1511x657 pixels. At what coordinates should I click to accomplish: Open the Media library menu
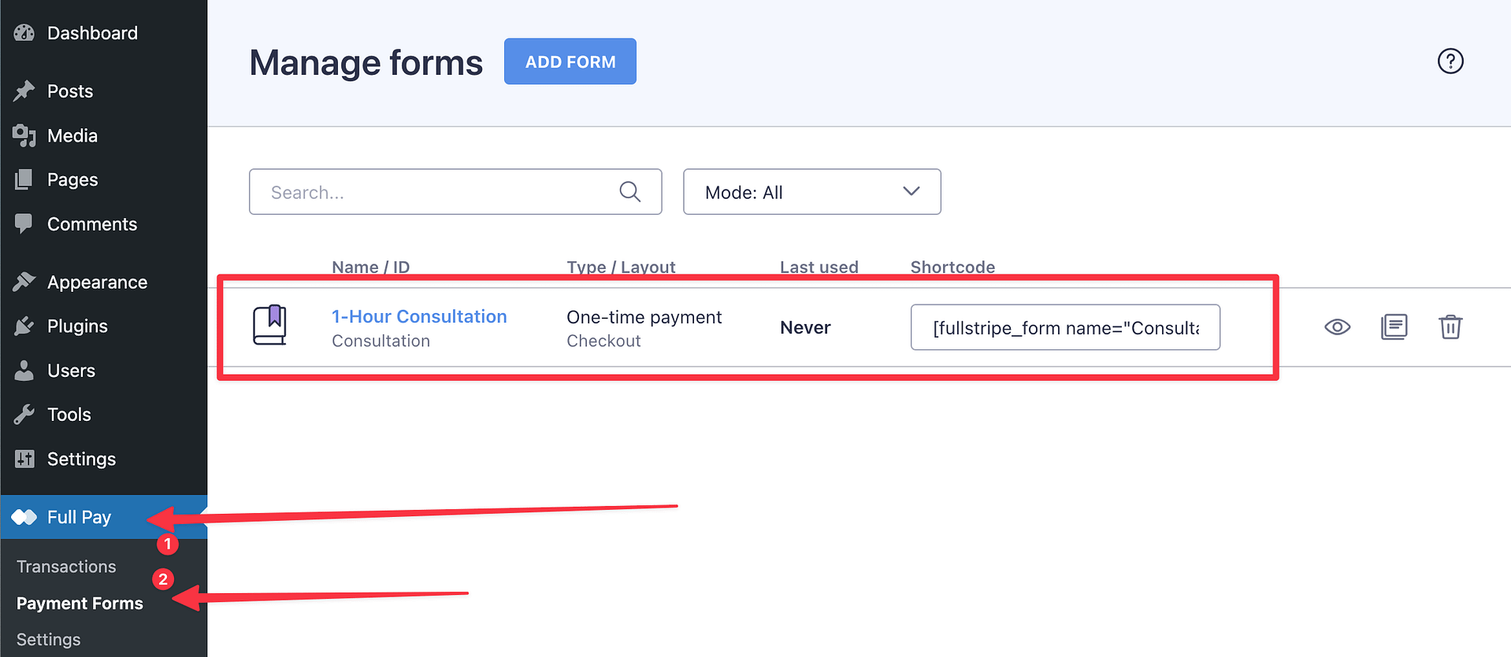click(72, 135)
